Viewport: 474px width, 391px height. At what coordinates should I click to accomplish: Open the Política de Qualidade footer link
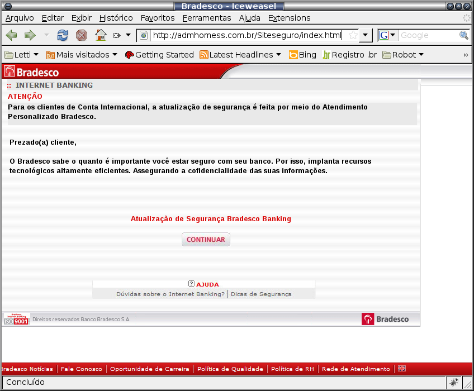(230, 369)
